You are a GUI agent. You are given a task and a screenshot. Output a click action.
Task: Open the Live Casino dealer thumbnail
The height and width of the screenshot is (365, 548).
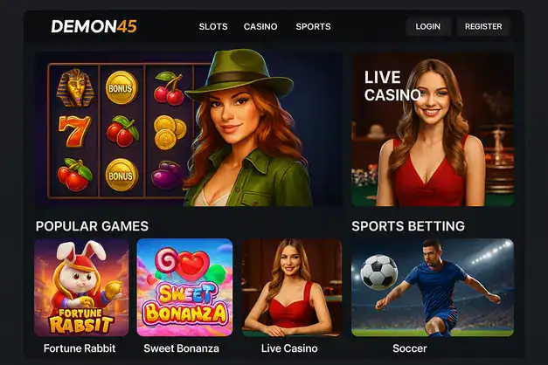point(291,287)
